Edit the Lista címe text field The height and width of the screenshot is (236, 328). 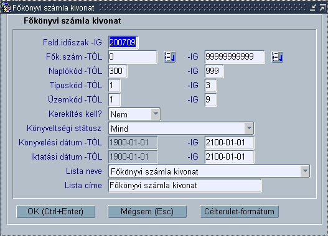pyautogui.click(x=185, y=186)
